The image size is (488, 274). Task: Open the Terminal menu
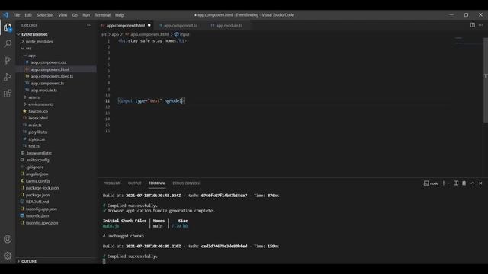coord(103,15)
